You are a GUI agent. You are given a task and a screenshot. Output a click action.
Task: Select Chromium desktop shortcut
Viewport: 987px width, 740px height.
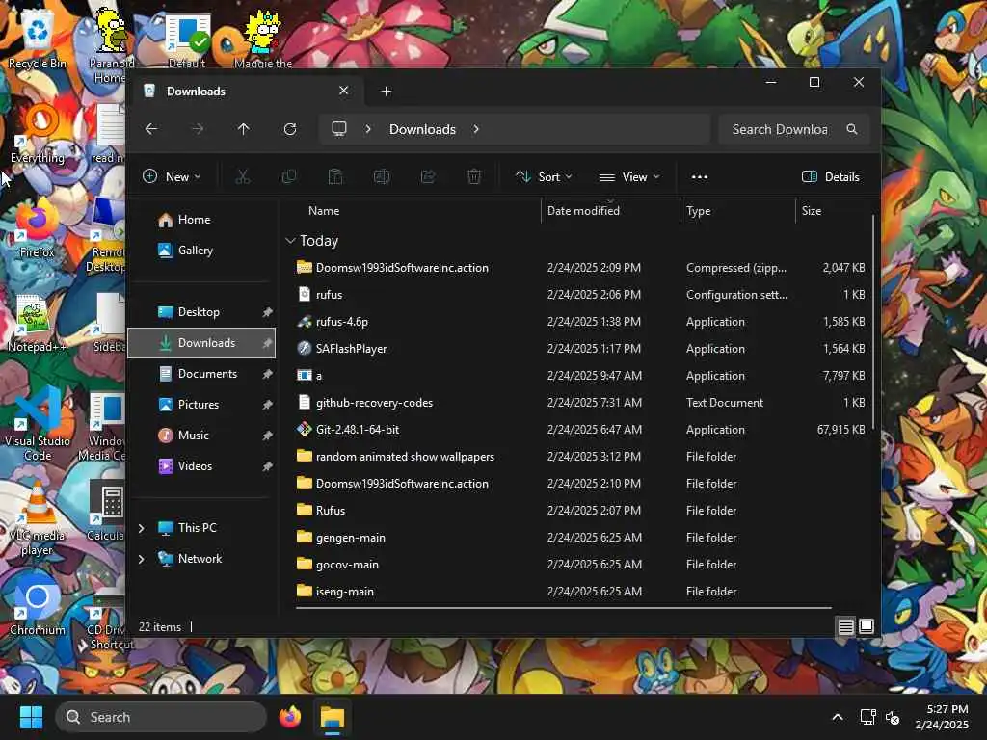38,604
